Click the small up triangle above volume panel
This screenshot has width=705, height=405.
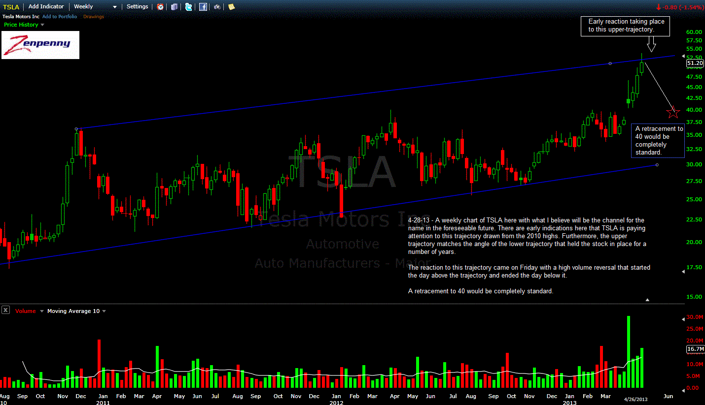648,299
